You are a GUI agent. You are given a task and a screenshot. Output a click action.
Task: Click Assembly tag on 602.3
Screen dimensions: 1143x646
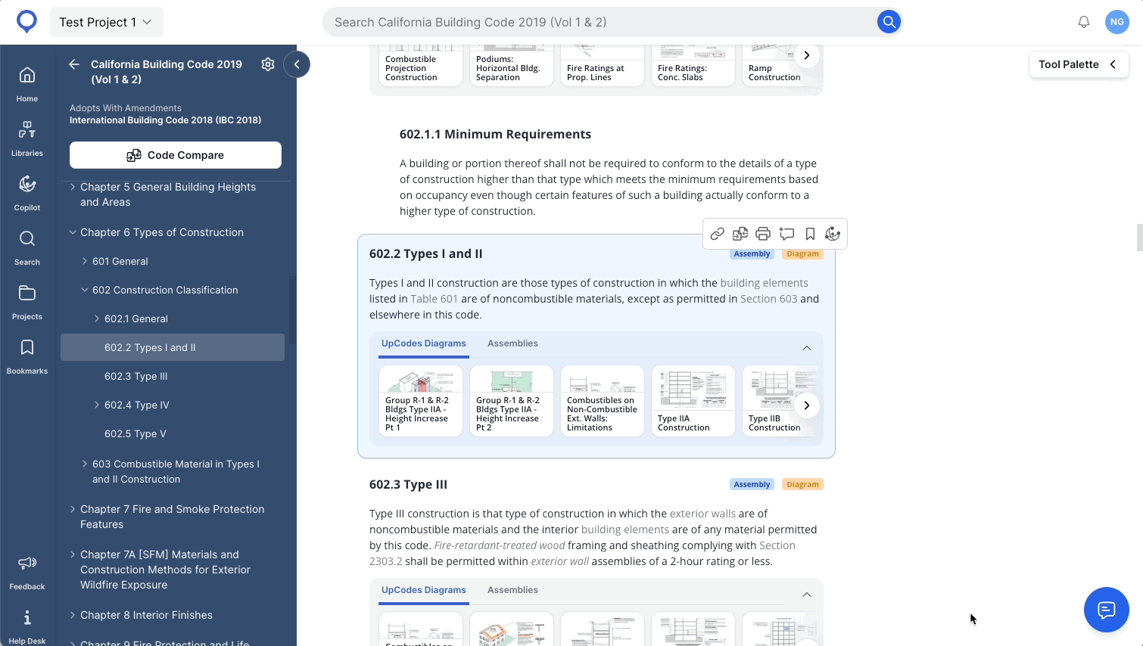752,484
